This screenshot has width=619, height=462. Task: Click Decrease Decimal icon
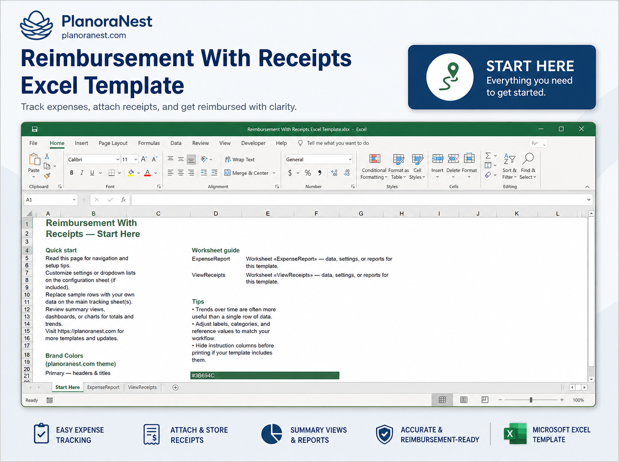click(x=347, y=173)
